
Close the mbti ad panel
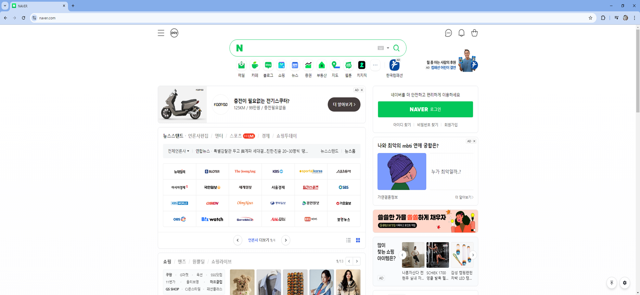click(474, 141)
